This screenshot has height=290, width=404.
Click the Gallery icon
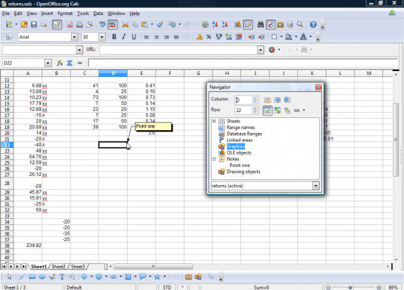pyautogui.click(x=280, y=25)
